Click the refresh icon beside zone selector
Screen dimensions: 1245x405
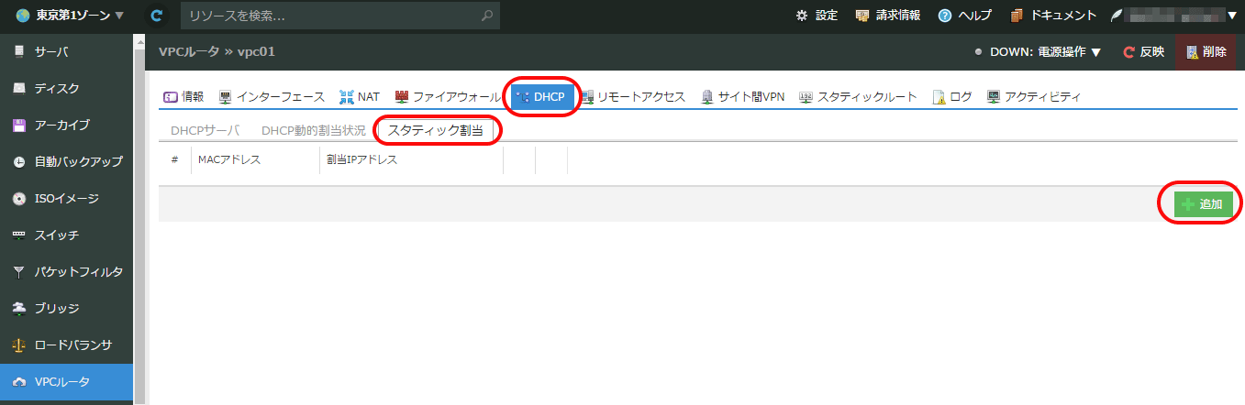point(157,16)
